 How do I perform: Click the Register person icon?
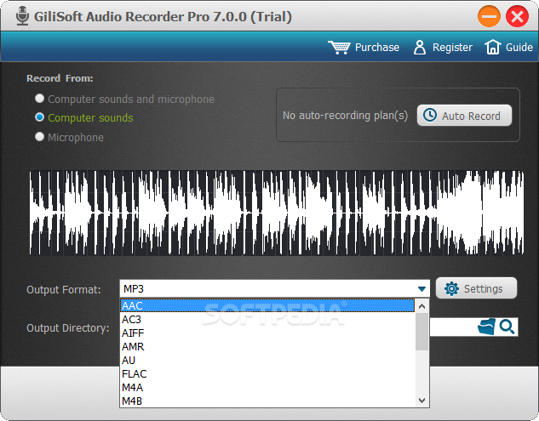click(x=420, y=48)
